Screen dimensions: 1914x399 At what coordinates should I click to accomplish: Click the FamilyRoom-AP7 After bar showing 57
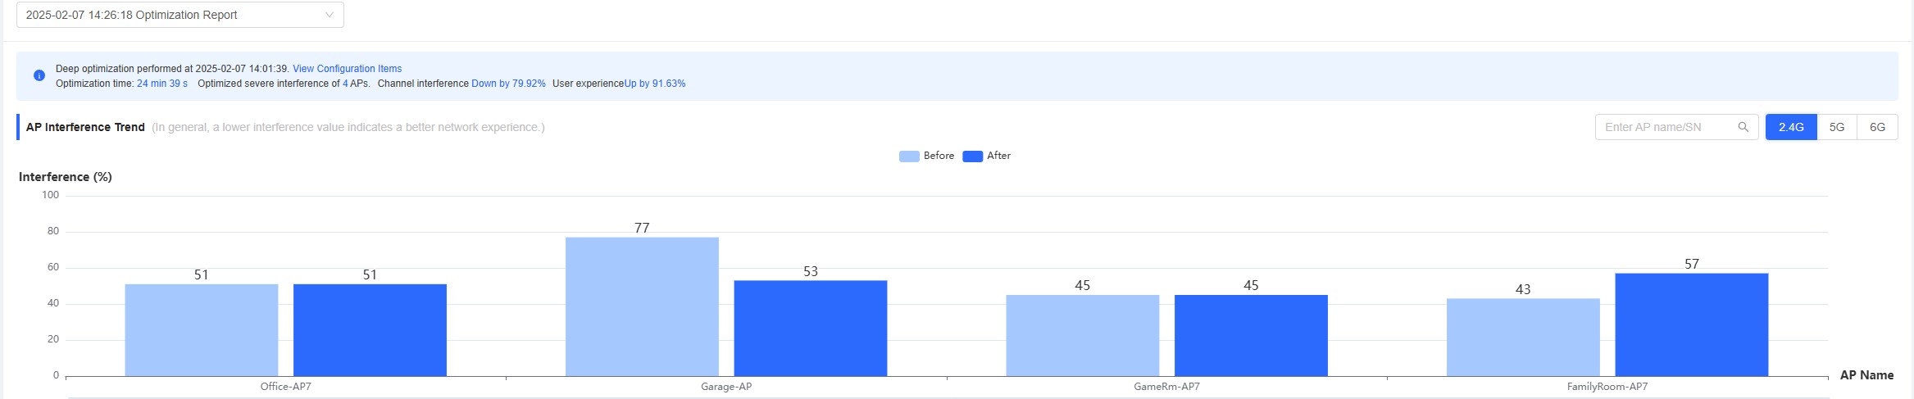point(1692,324)
